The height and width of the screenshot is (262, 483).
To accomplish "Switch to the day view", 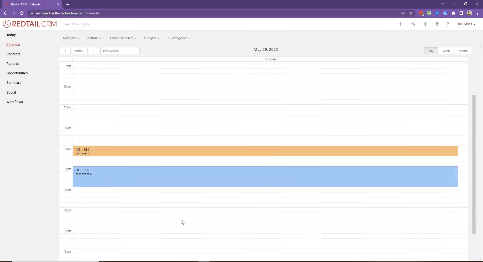I will coord(431,51).
